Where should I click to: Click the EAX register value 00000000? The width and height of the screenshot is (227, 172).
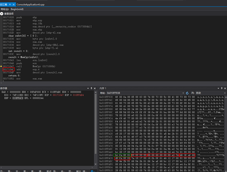(15, 92)
